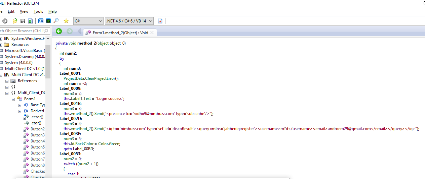Select the Button3 method in tree

tap(37, 135)
